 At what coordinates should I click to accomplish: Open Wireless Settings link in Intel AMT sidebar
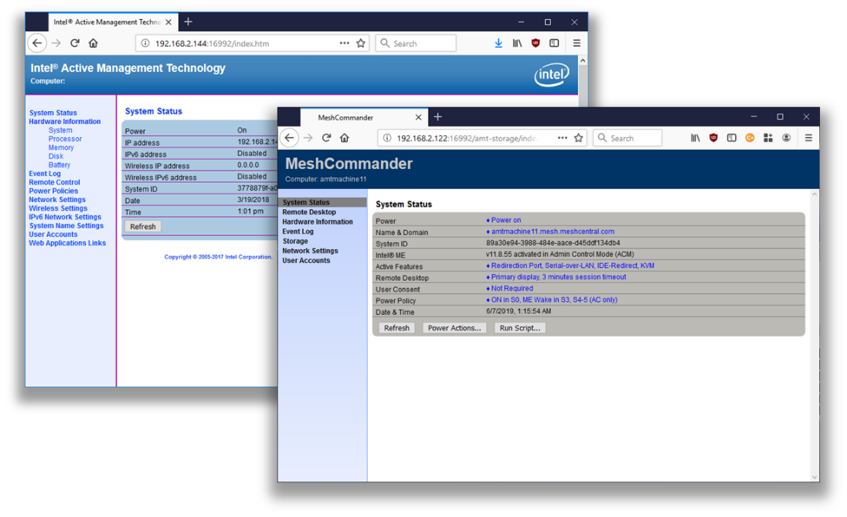(x=58, y=208)
